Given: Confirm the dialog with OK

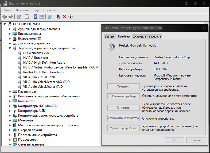Looking at the screenshot, I should (174, 140).
